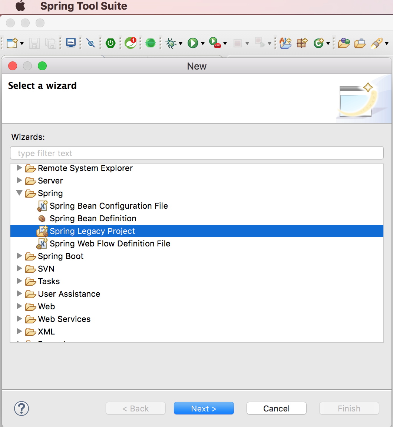Click the Save All toolbar icon

coord(51,43)
